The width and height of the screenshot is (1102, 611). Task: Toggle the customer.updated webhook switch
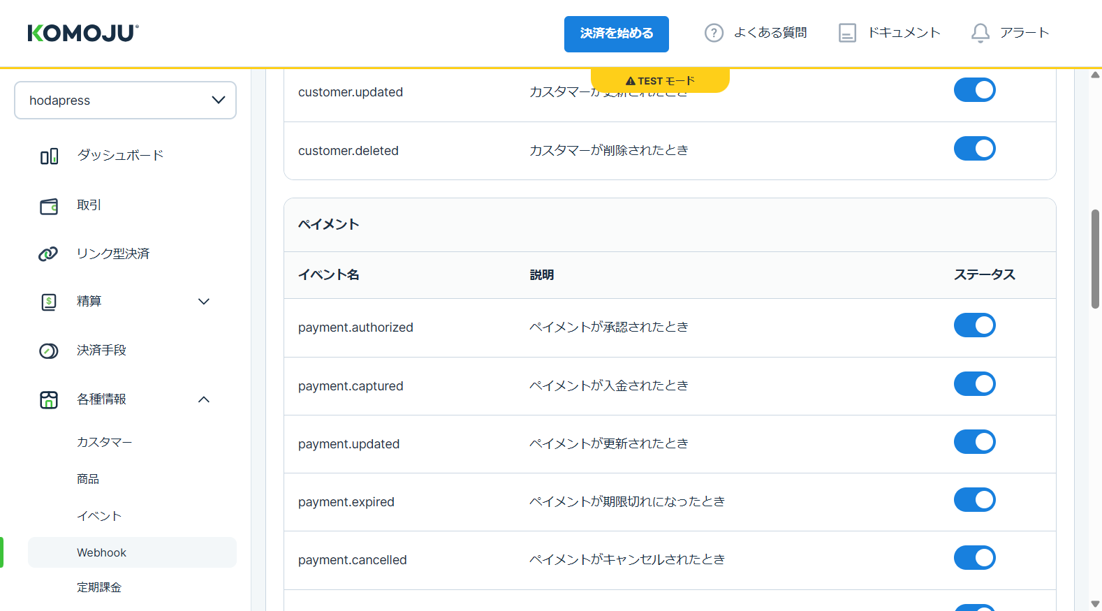click(975, 90)
